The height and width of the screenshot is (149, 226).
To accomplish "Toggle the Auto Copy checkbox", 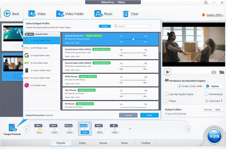I will click(x=207, y=101).
